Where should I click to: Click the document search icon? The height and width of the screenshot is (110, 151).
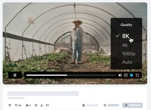[84, 105]
